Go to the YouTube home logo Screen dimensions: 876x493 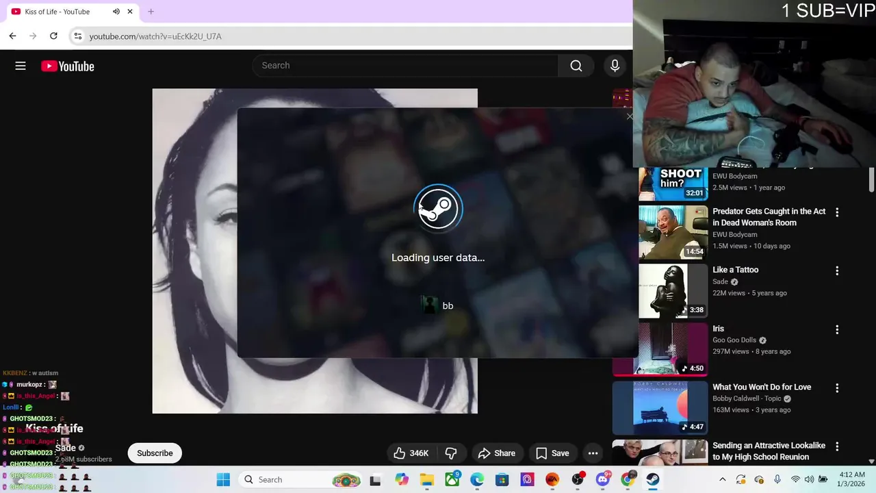tap(67, 66)
